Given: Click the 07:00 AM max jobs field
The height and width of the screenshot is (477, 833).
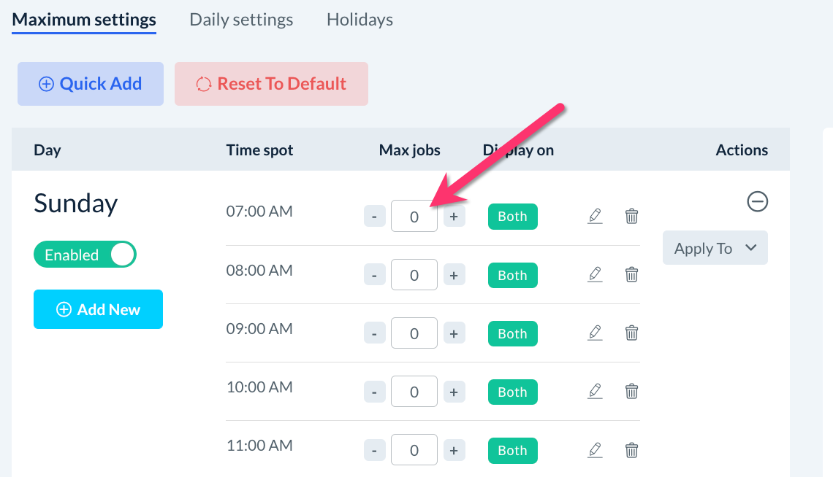Looking at the screenshot, I should coord(414,217).
